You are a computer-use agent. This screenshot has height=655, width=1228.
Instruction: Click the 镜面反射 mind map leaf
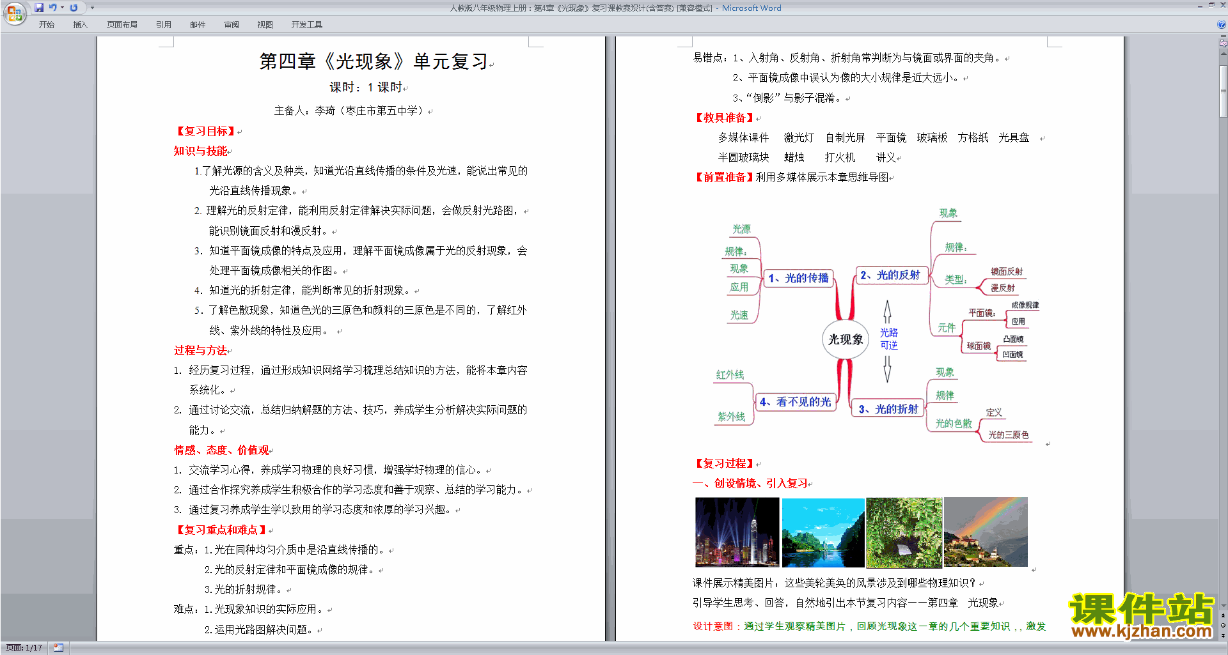pos(1007,272)
